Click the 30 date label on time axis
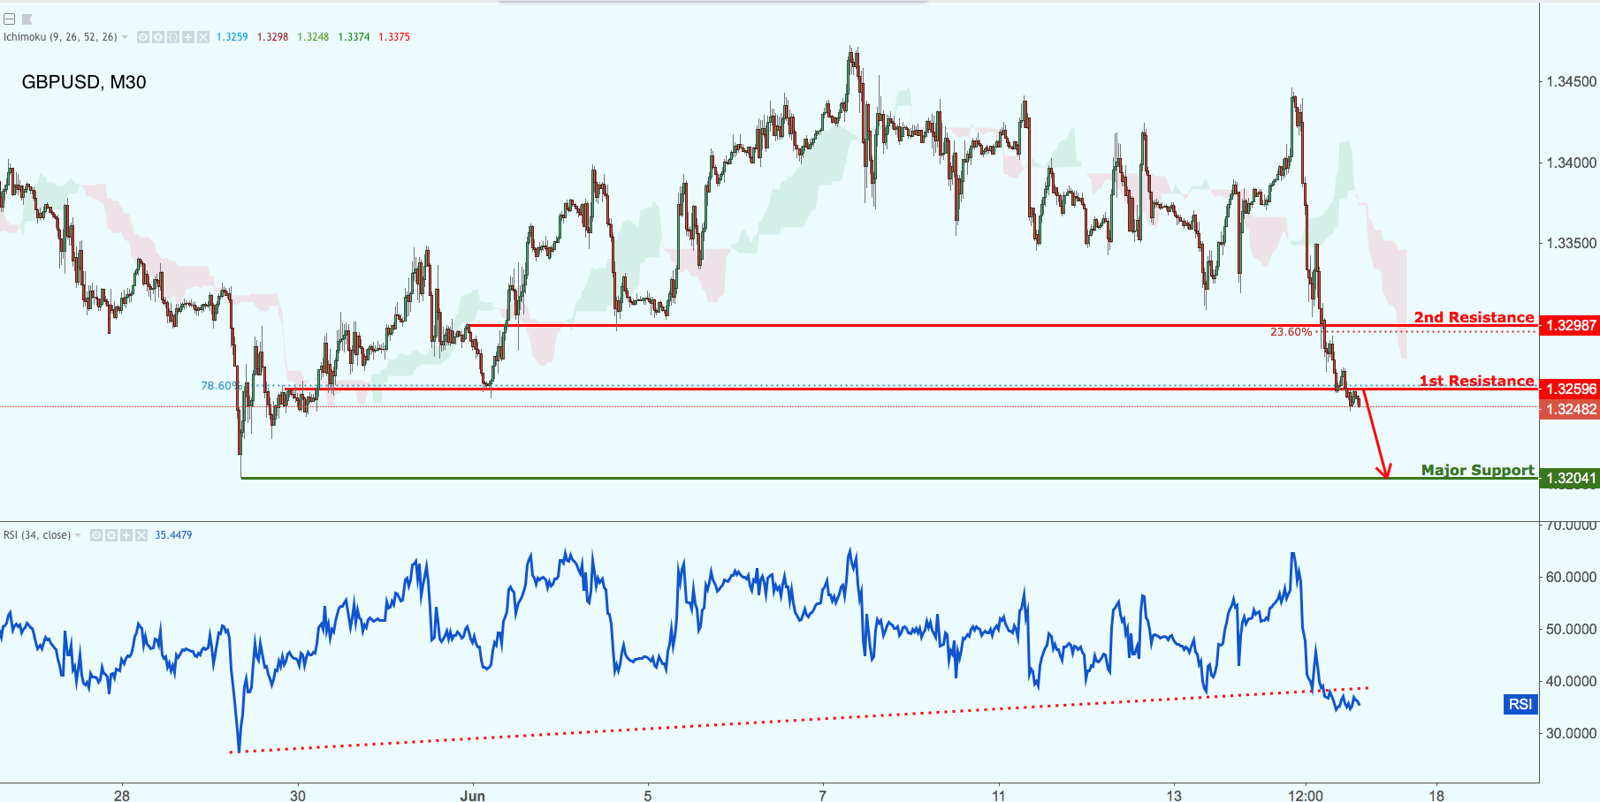 [x=298, y=796]
